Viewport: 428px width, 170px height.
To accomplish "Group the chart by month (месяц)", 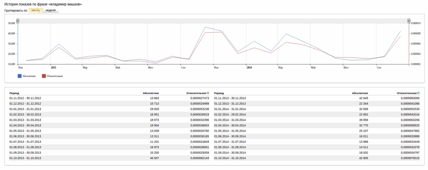I will pos(36,10).
